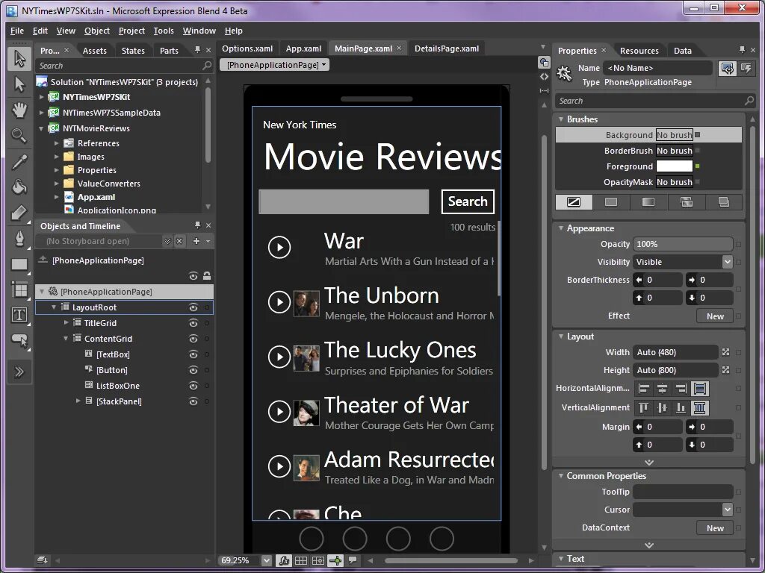Select the Rectangle shape tool
Viewport: 765px width, 573px height.
(19, 264)
